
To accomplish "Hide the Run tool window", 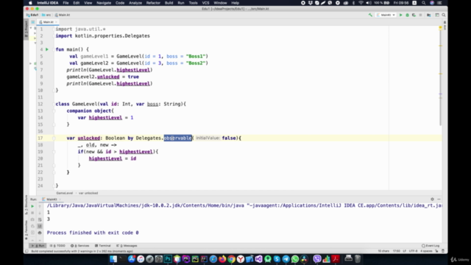I will coord(439,199).
